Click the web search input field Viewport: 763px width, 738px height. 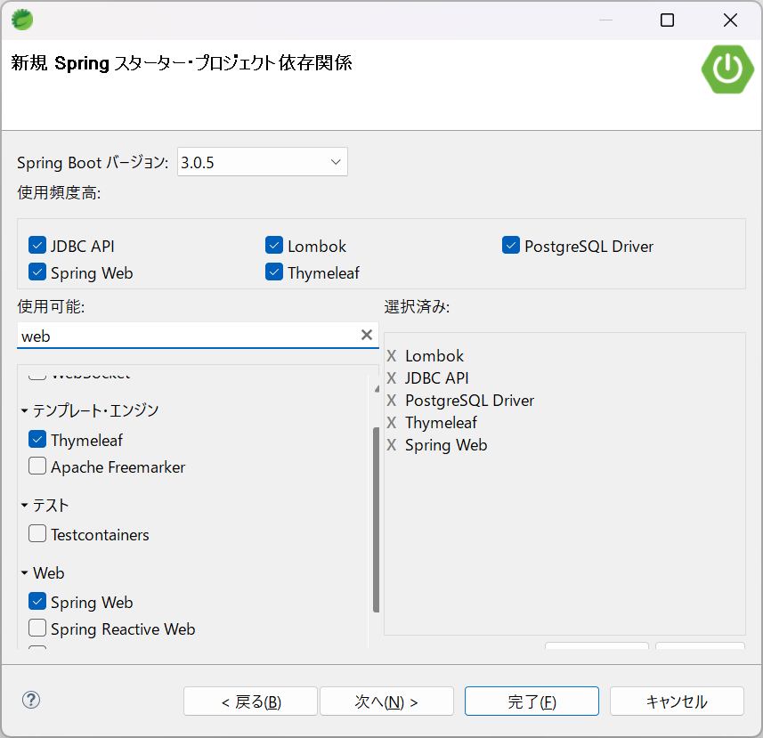tap(187, 336)
